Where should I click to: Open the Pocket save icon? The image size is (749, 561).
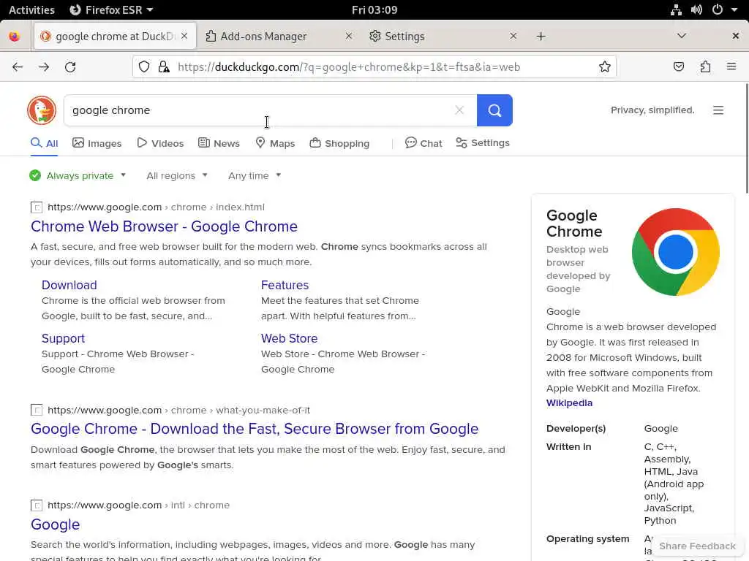click(x=678, y=66)
